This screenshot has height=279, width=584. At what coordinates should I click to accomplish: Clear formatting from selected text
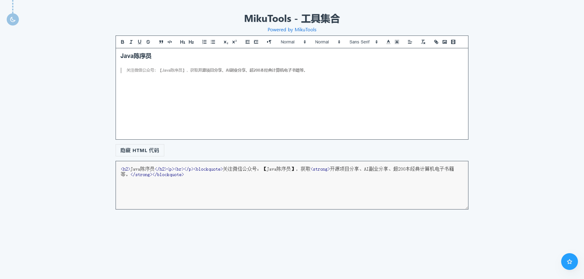pos(423,42)
